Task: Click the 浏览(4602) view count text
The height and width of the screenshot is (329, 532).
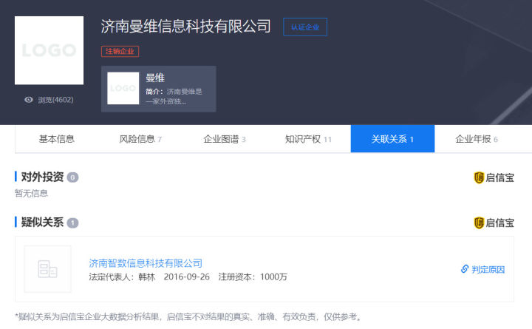Action: (x=55, y=100)
